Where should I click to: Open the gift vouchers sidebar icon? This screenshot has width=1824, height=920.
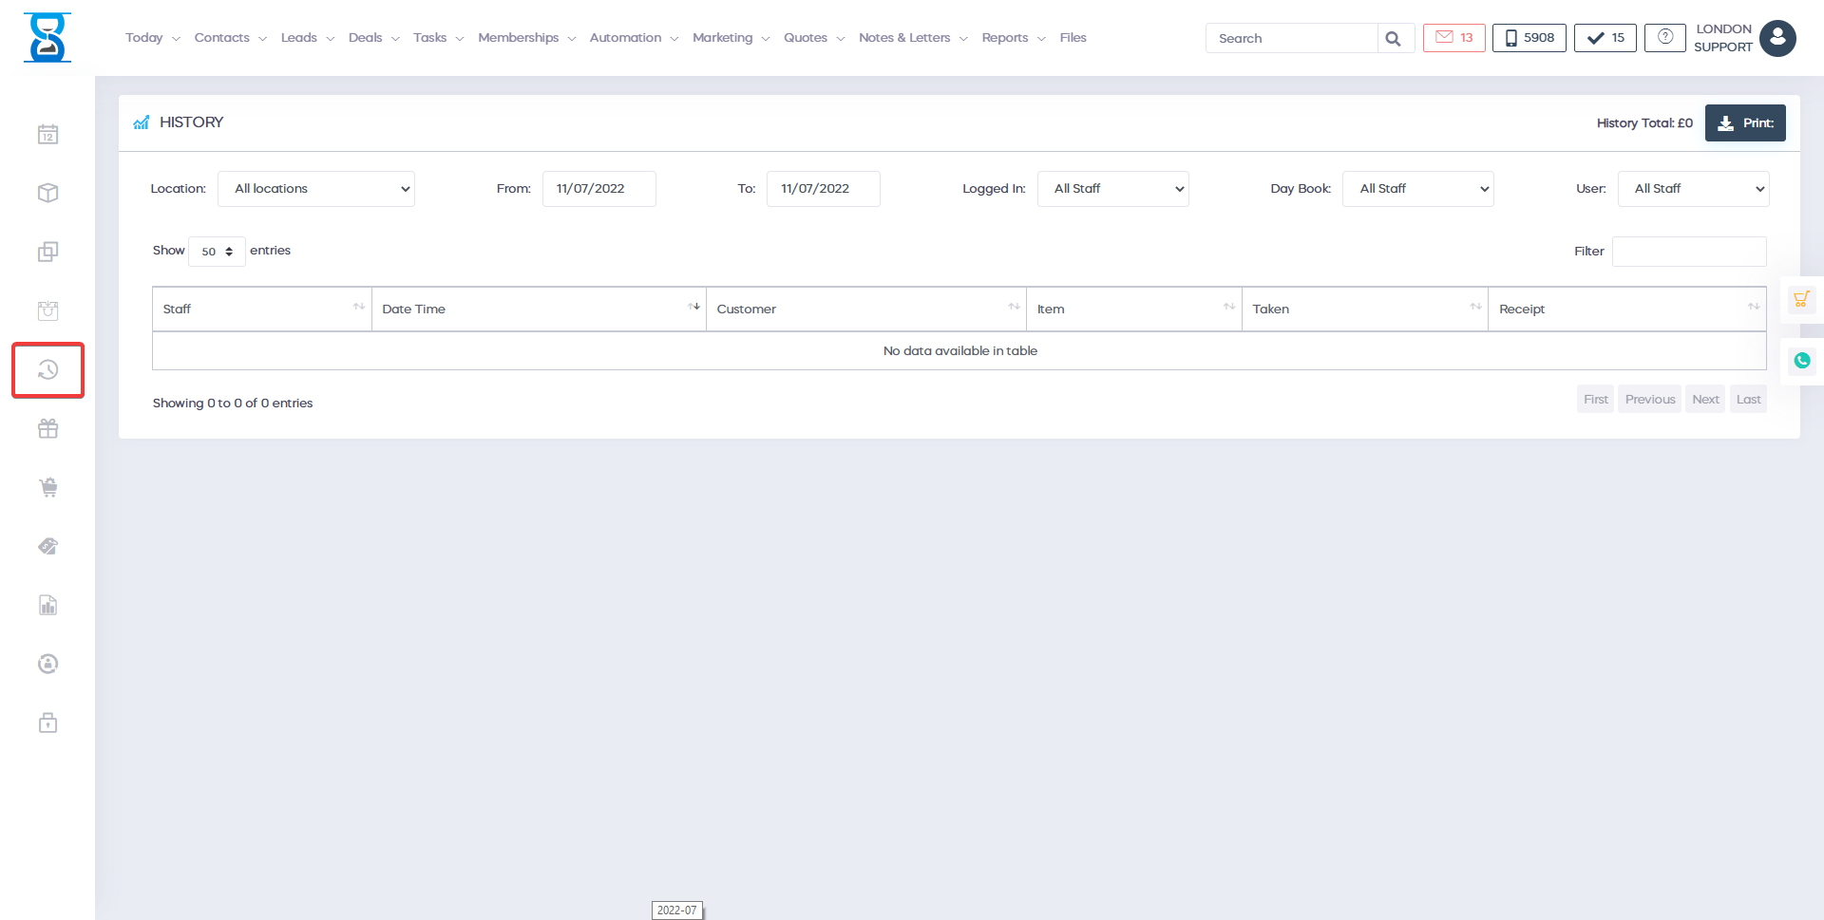point(47,428)
